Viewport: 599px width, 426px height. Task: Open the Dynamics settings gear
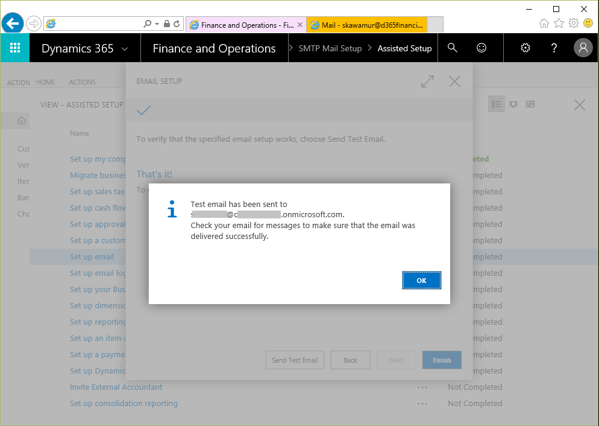[525, 48]
